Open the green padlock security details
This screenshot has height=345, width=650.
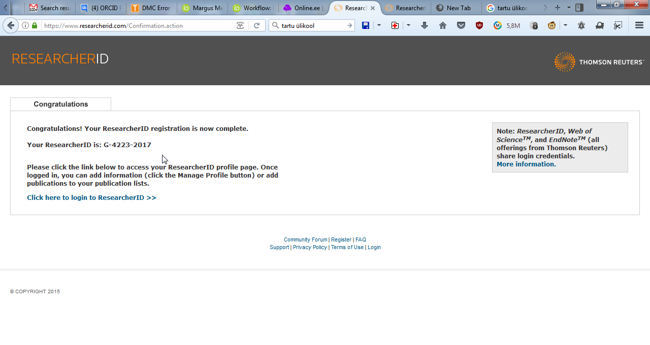35,25
